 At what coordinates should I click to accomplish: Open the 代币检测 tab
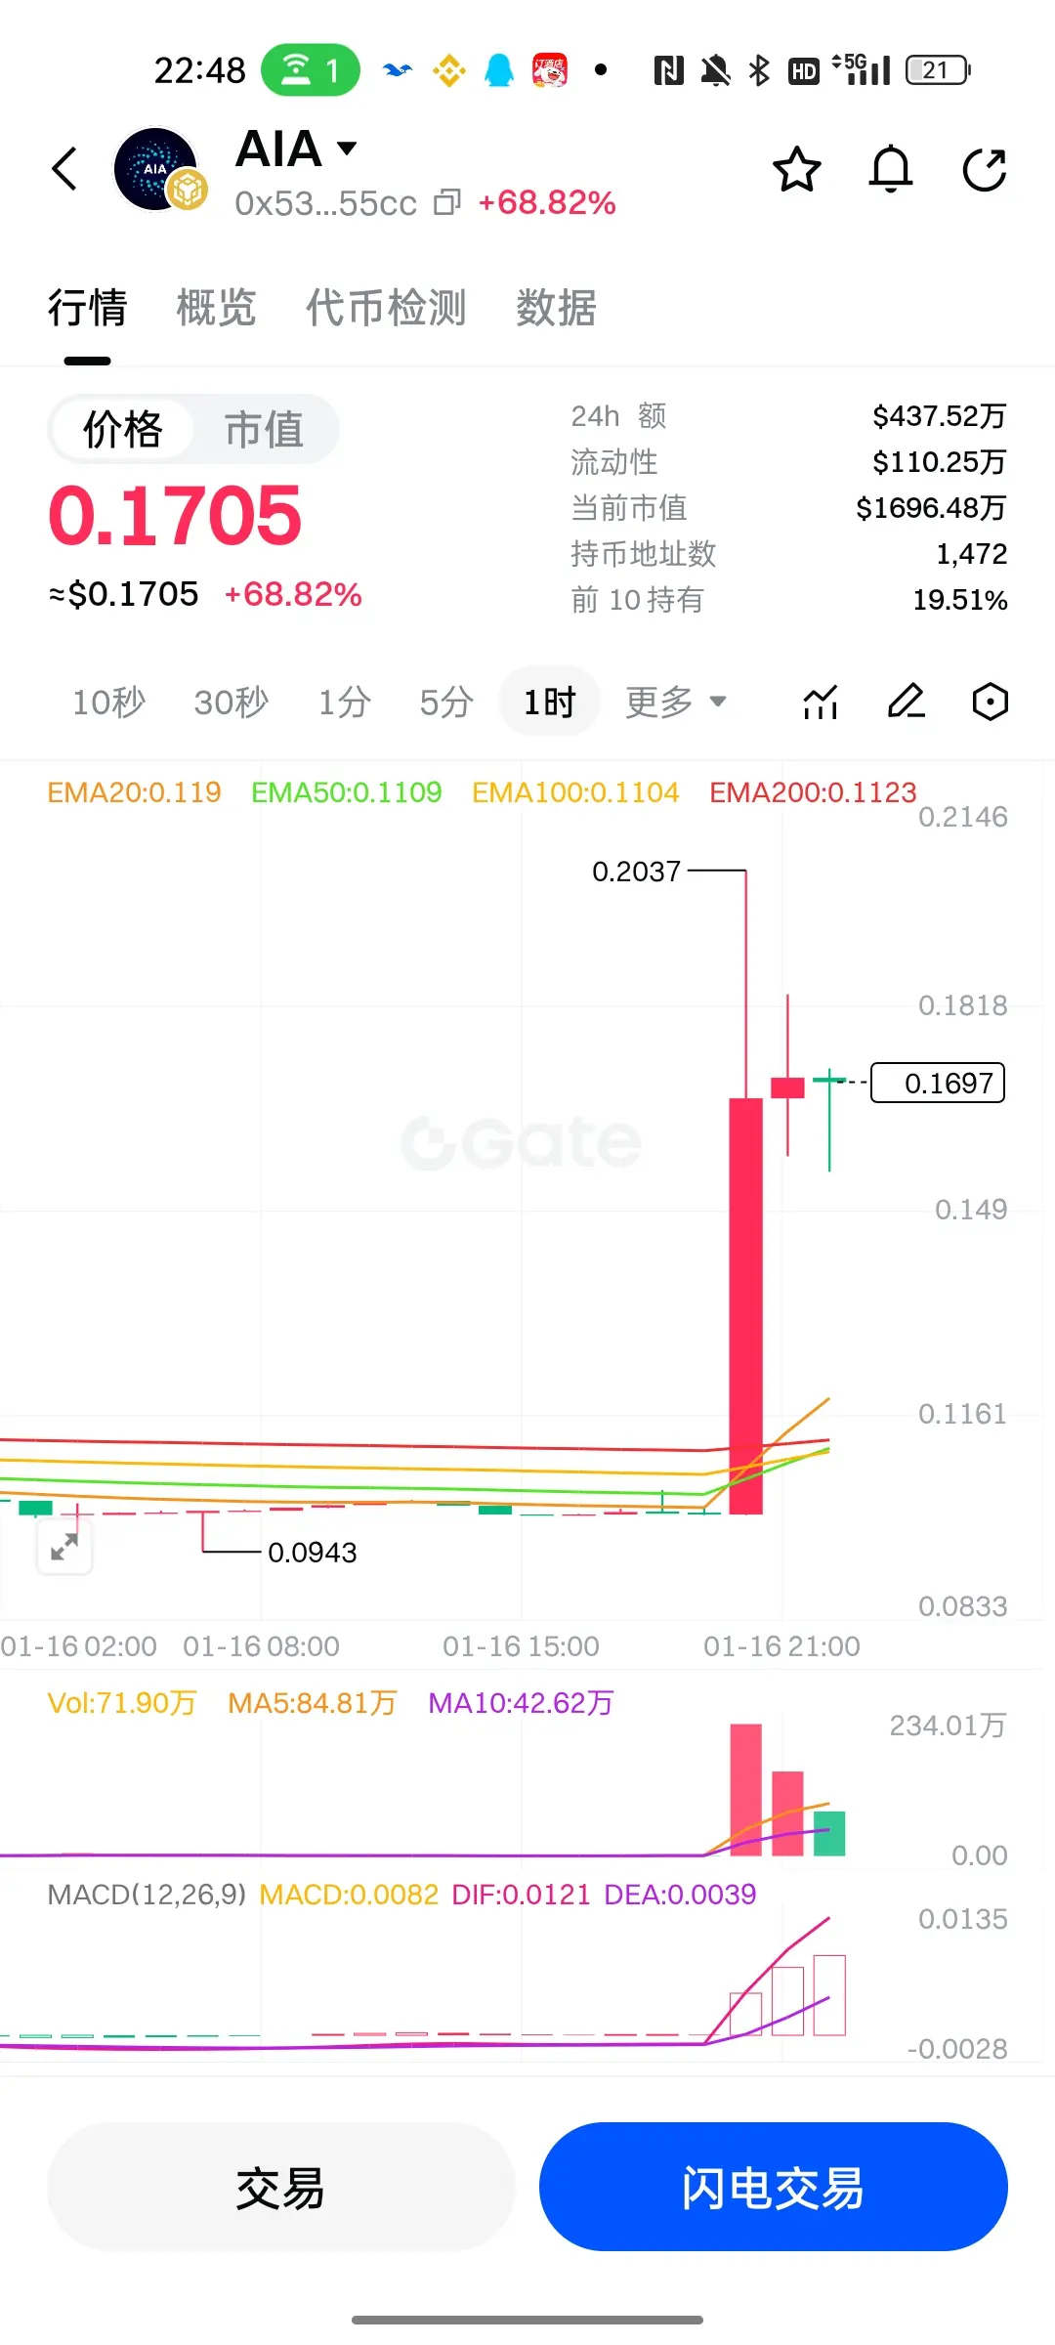(x=386, y=308)
